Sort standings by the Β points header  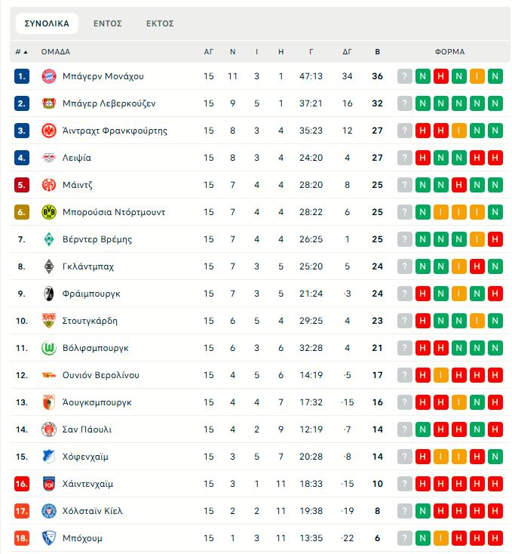pyautogui.click(x=377, y=52)
